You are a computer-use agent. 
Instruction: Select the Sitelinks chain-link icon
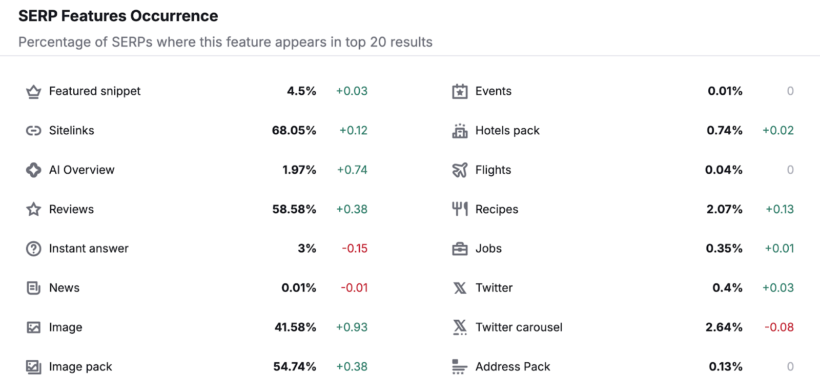click(33, 131)
